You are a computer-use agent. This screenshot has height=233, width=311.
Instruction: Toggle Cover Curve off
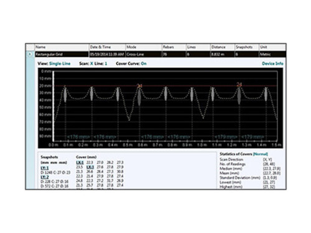[143, 64]
